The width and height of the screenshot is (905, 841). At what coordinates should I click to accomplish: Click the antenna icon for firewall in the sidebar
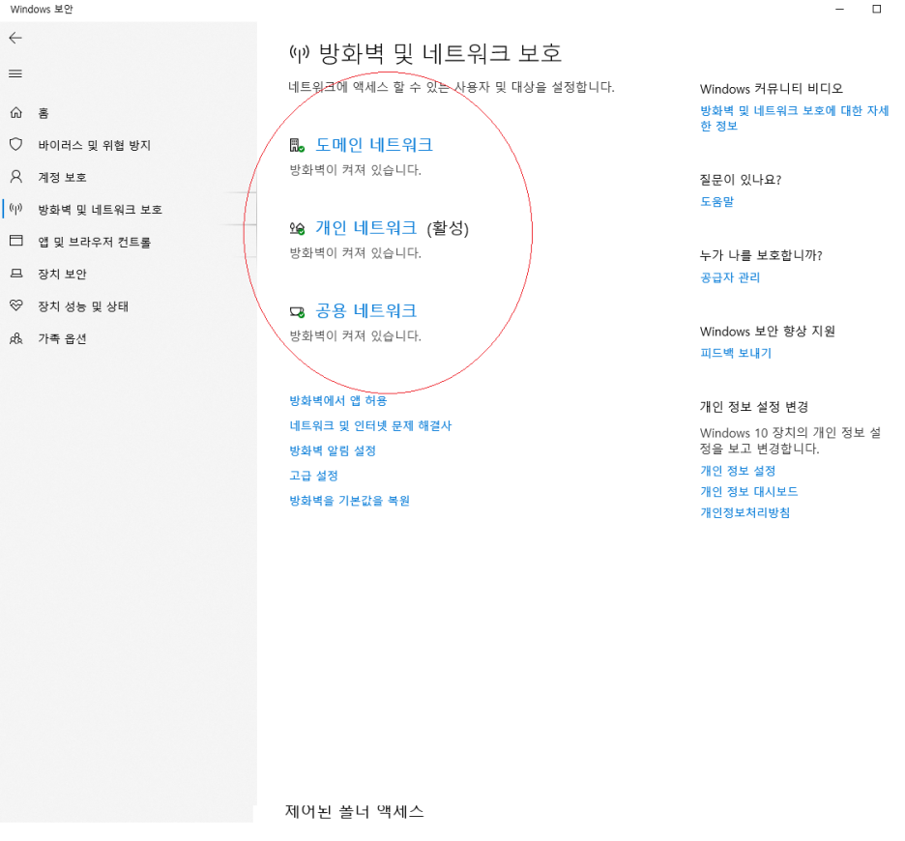[16, 209]
